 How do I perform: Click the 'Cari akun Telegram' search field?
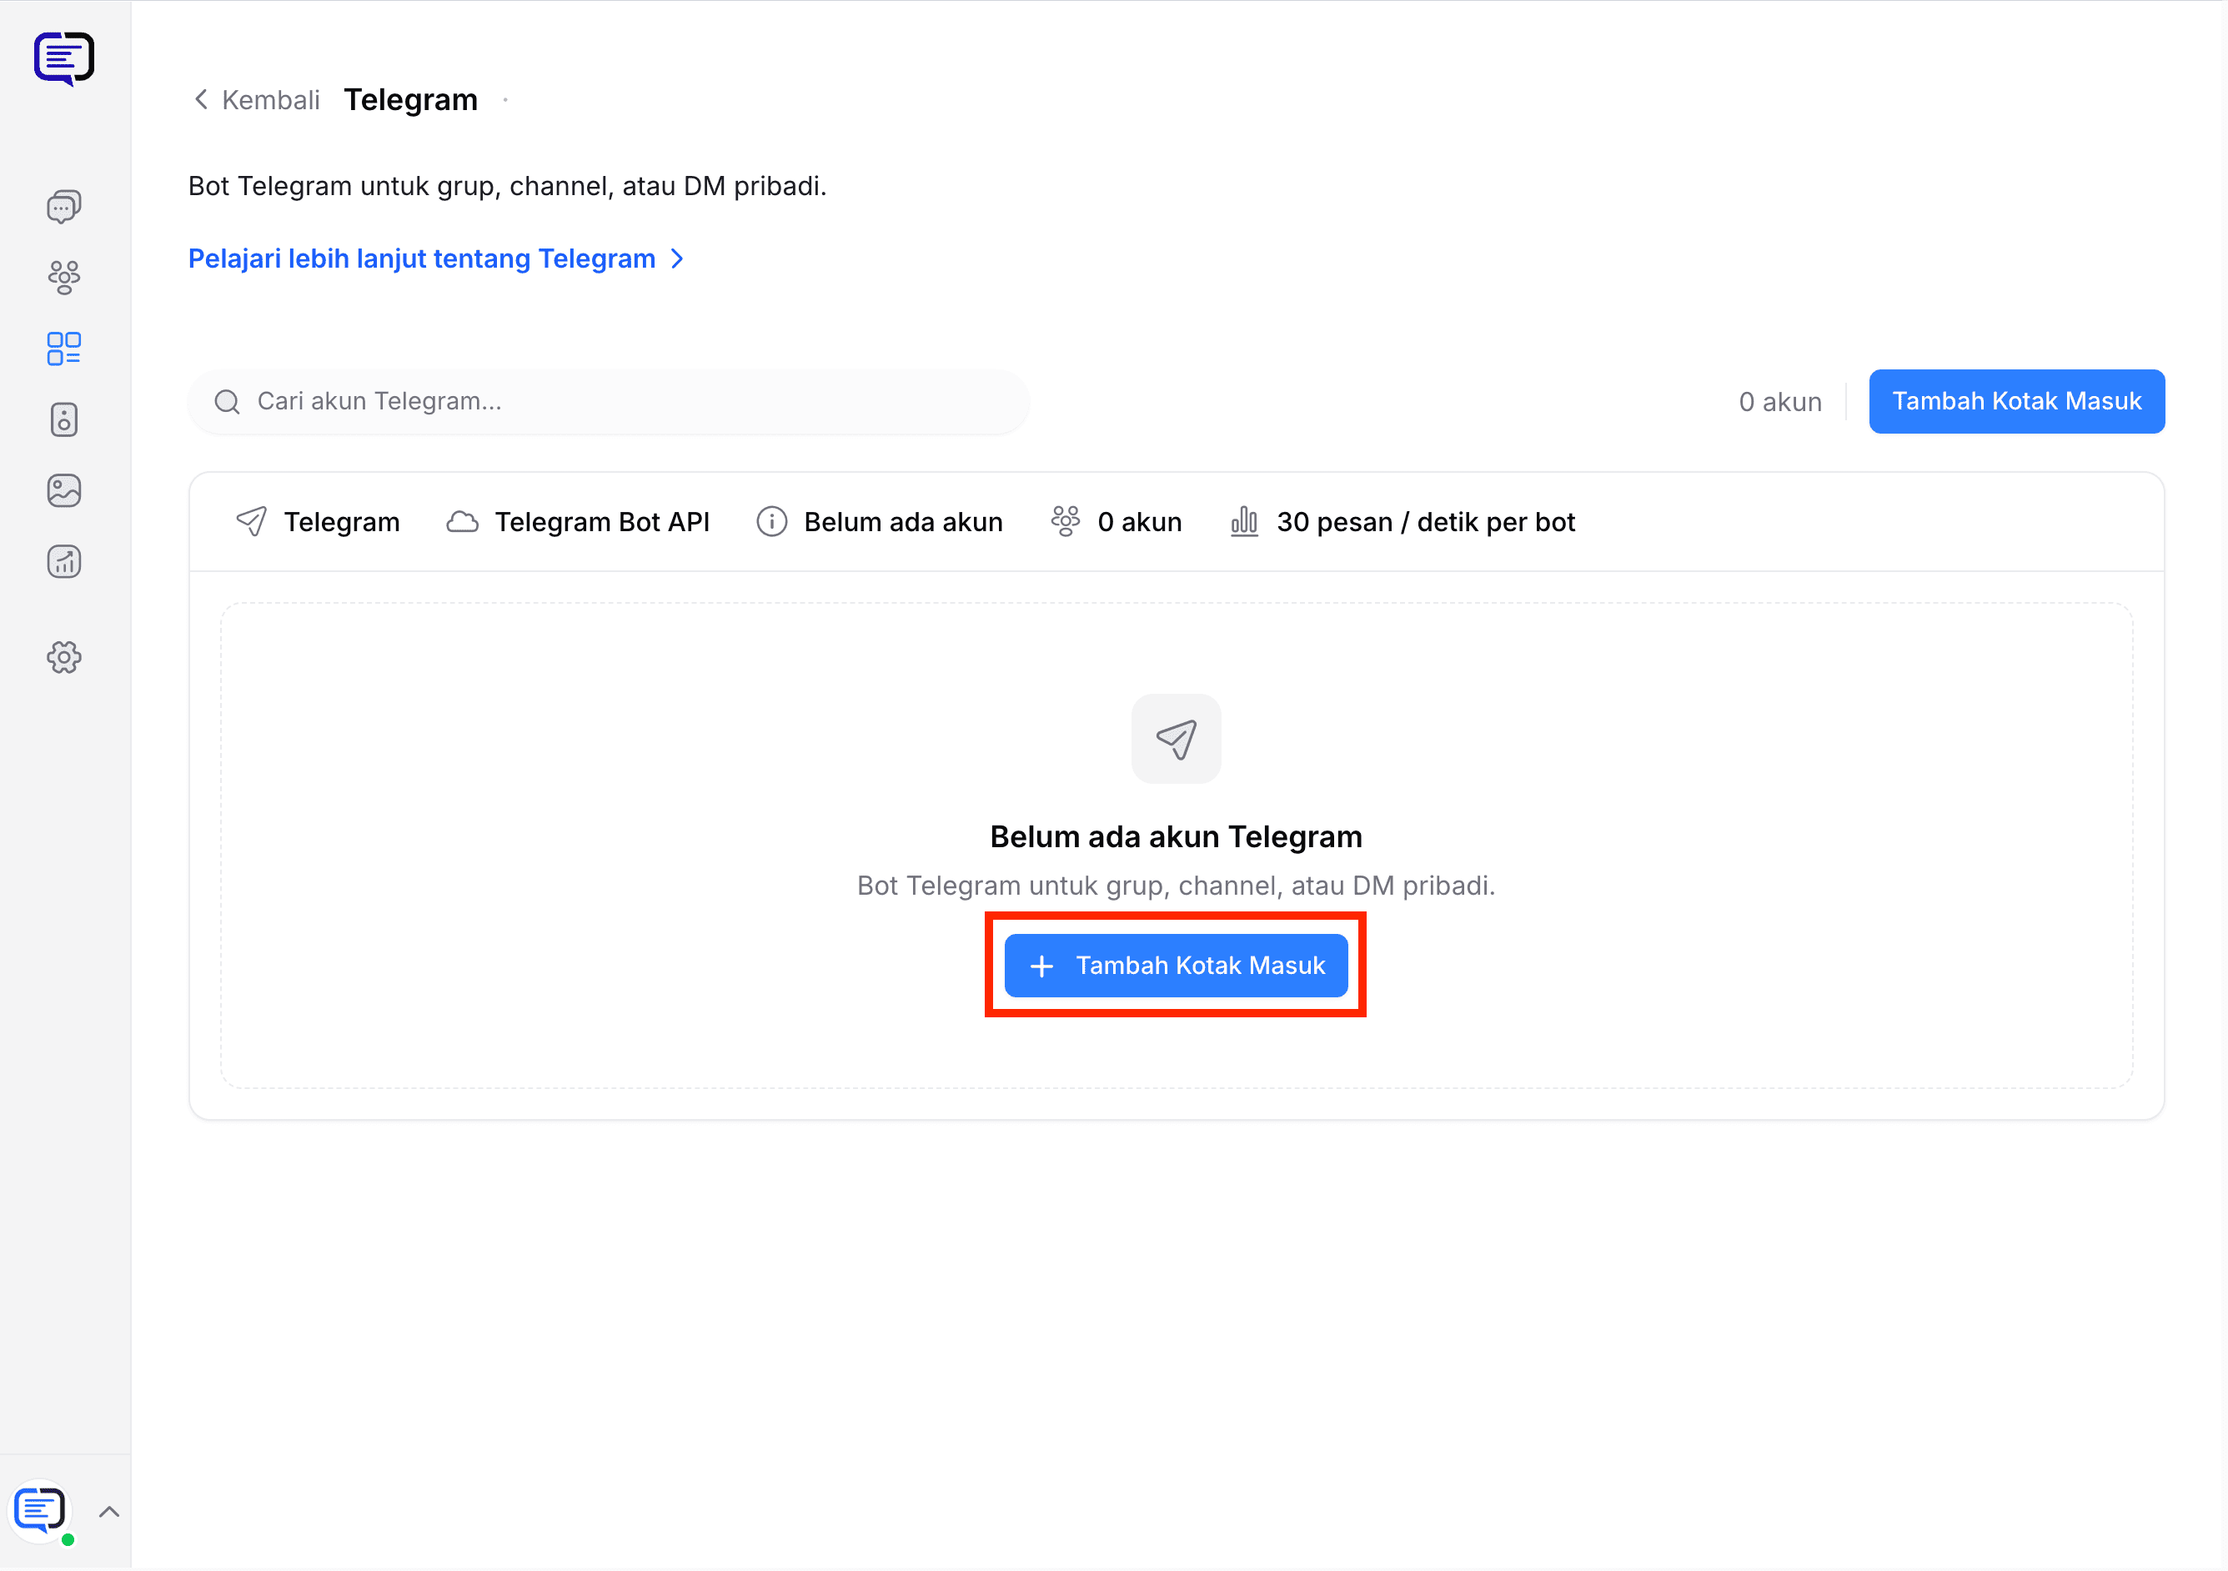[609, 402]
